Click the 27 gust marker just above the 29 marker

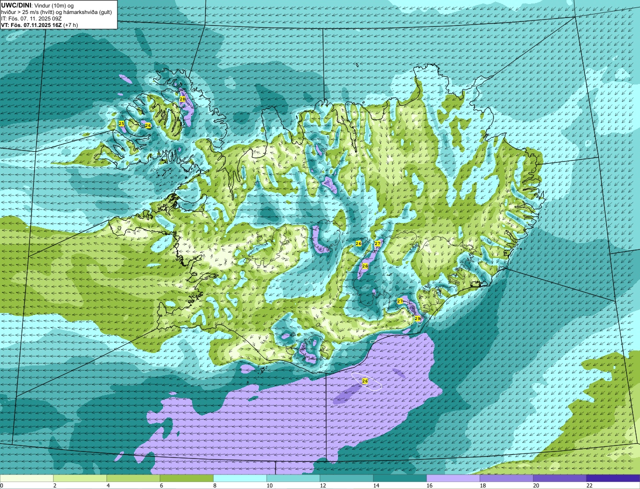tap(400, 301)
